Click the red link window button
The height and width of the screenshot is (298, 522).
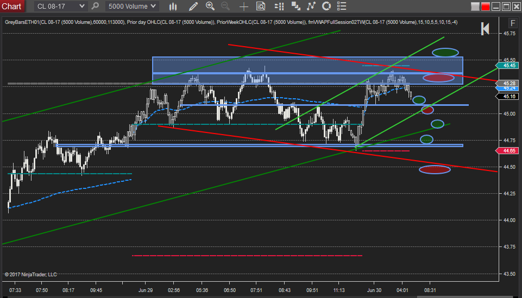pos(486,7)
